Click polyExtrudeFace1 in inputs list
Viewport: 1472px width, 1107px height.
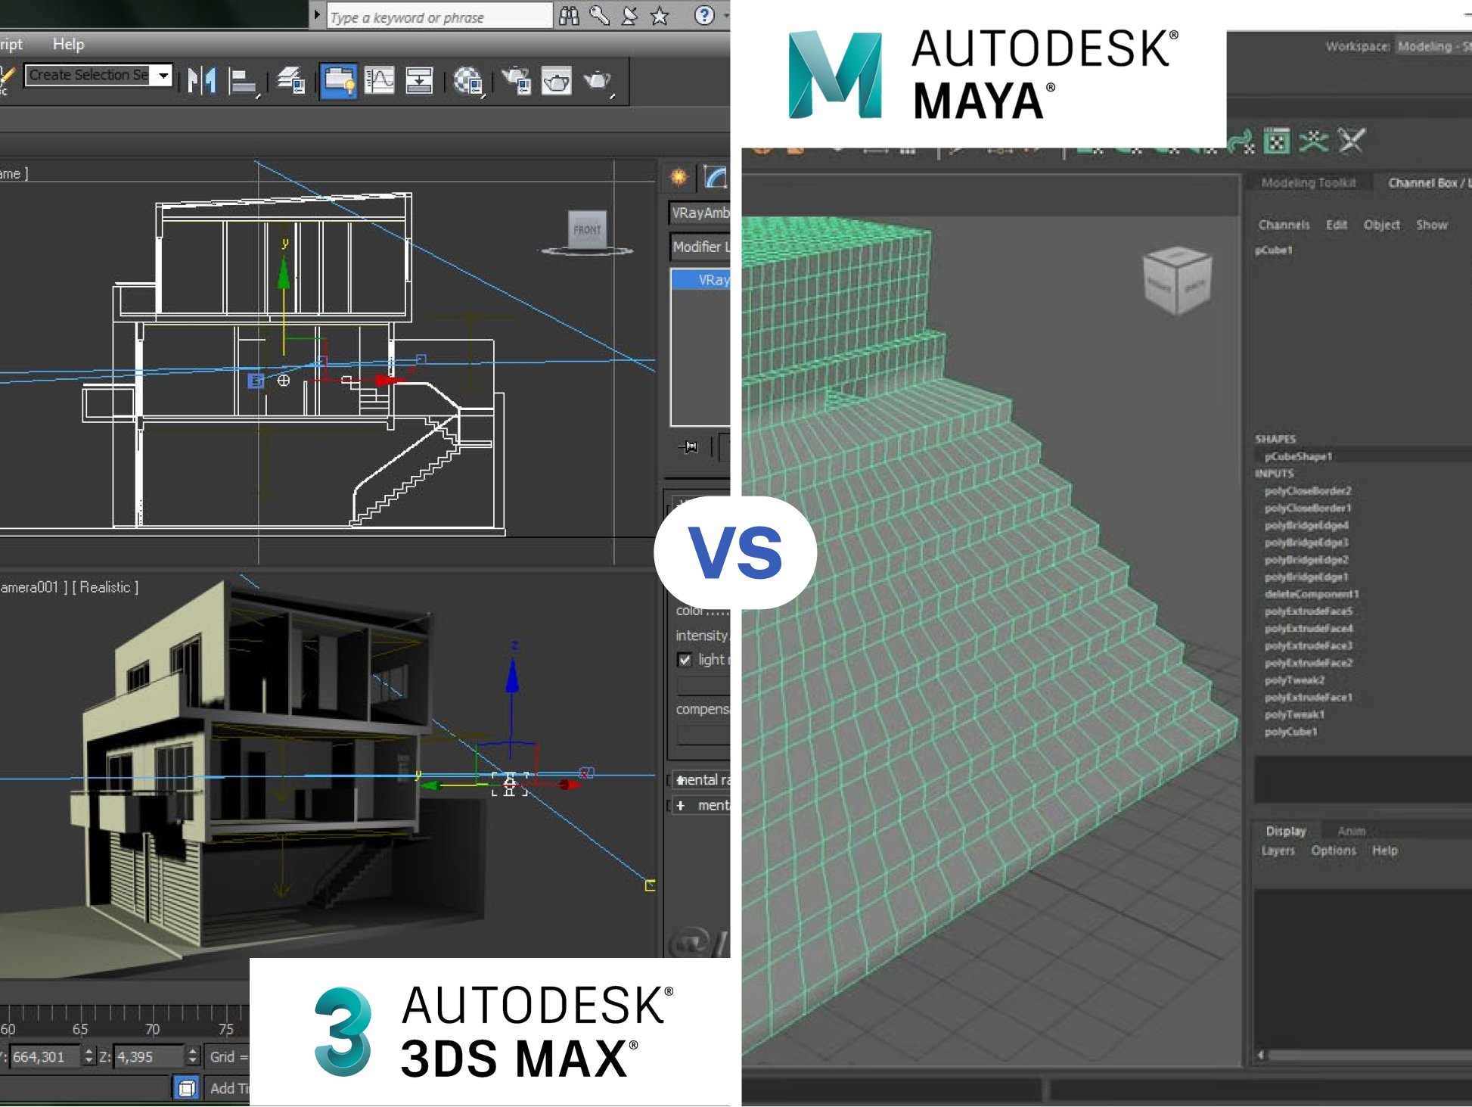coord(1312,695)
